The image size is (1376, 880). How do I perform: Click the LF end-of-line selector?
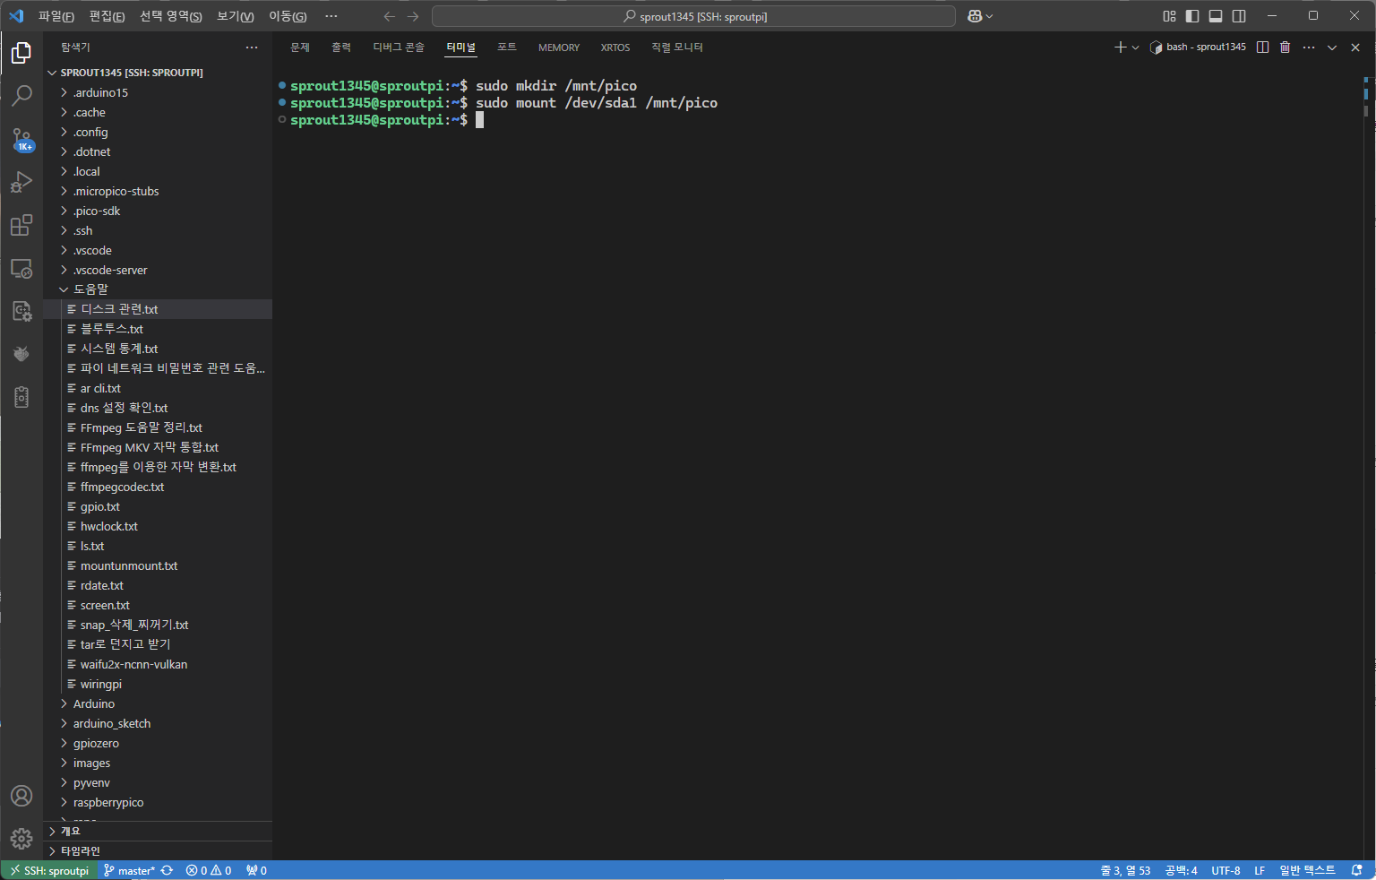pos(1260,870)
